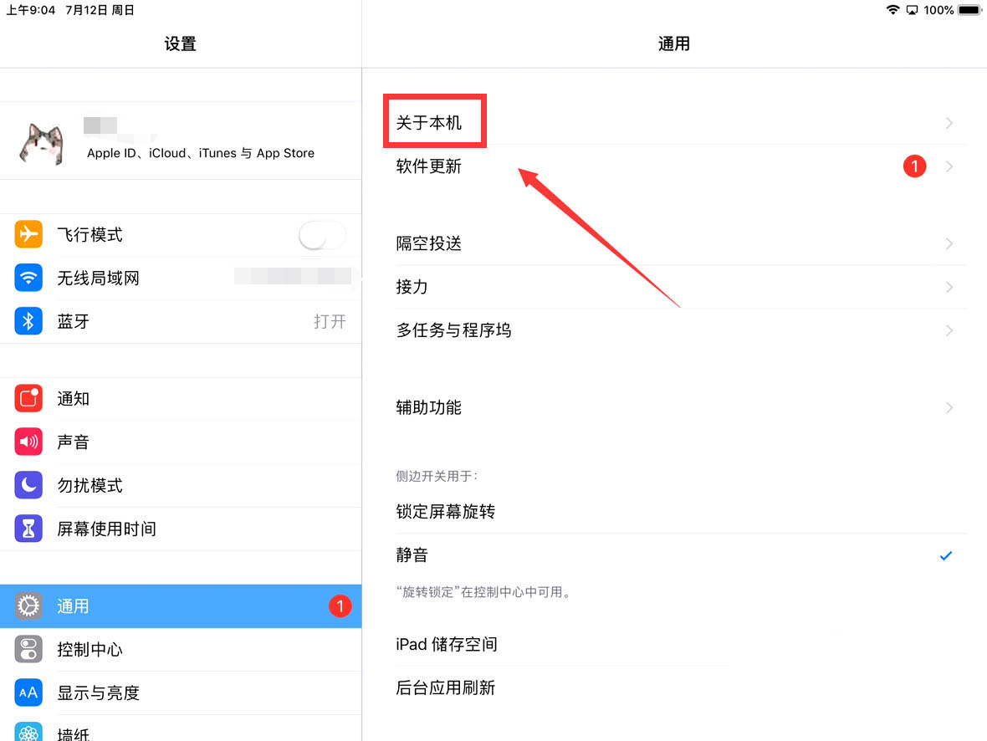Screen dimensions: 987x741
Task: Tap the Apple ID cat profile avatar
Action: pyautogui.click(x=41, y=141)
